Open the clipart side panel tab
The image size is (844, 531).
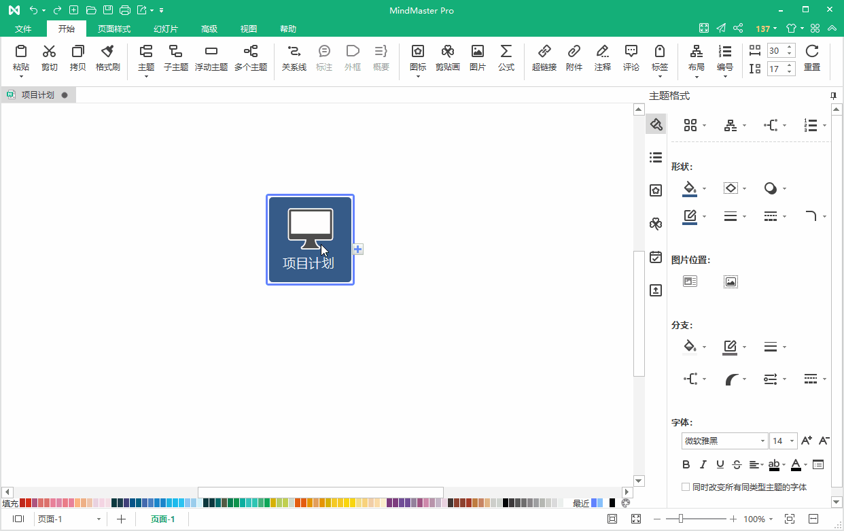(x=656, y=224)
